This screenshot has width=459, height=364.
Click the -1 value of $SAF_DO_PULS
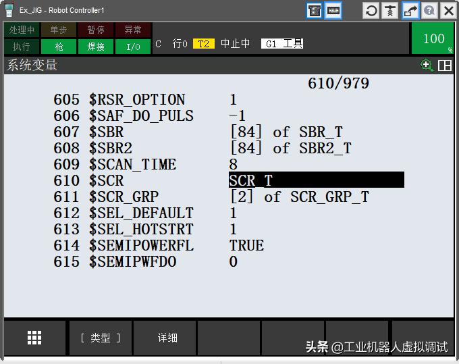(x=237, y=115)
